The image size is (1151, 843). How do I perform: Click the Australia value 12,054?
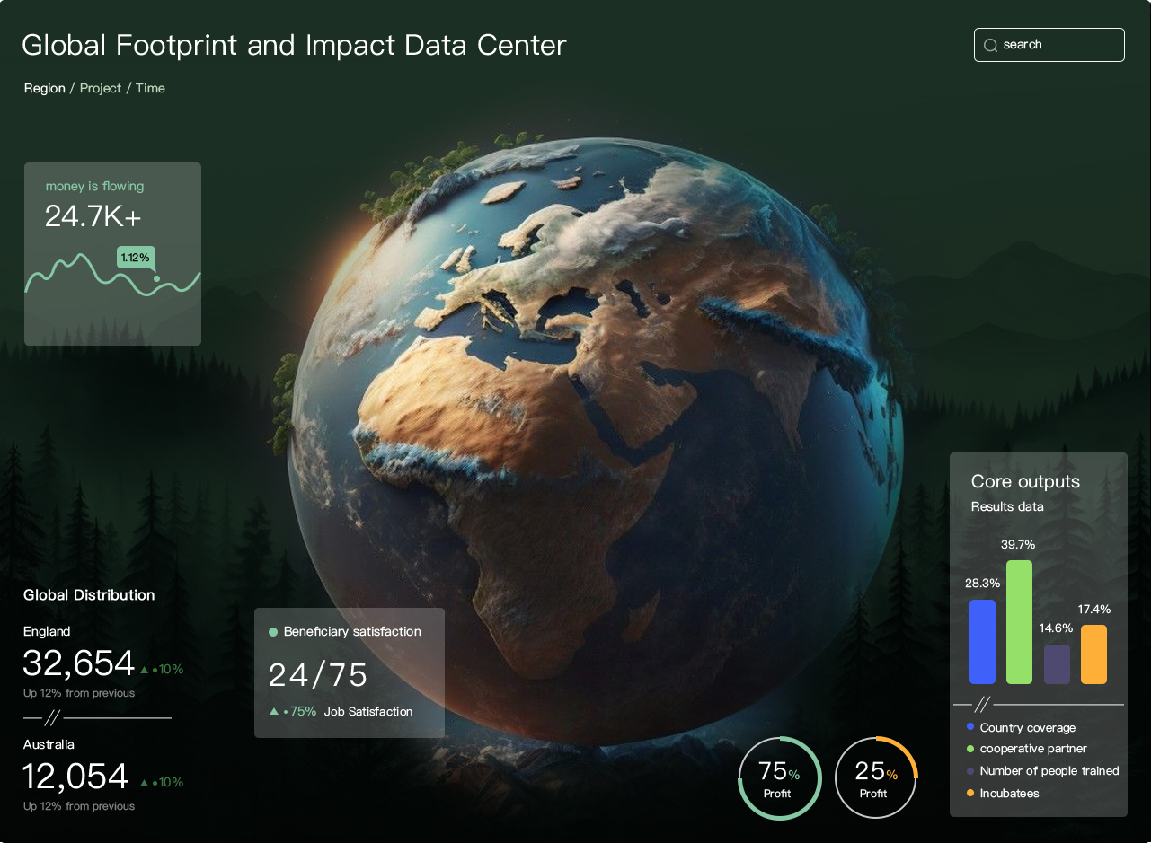click(76, 777)
